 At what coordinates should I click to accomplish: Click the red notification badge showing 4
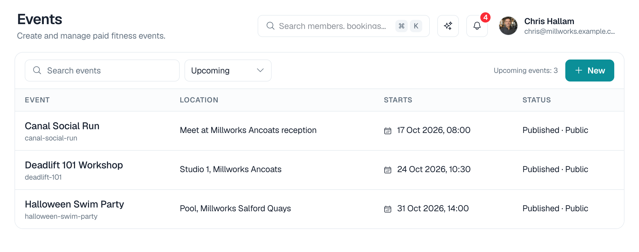point(485,17)
